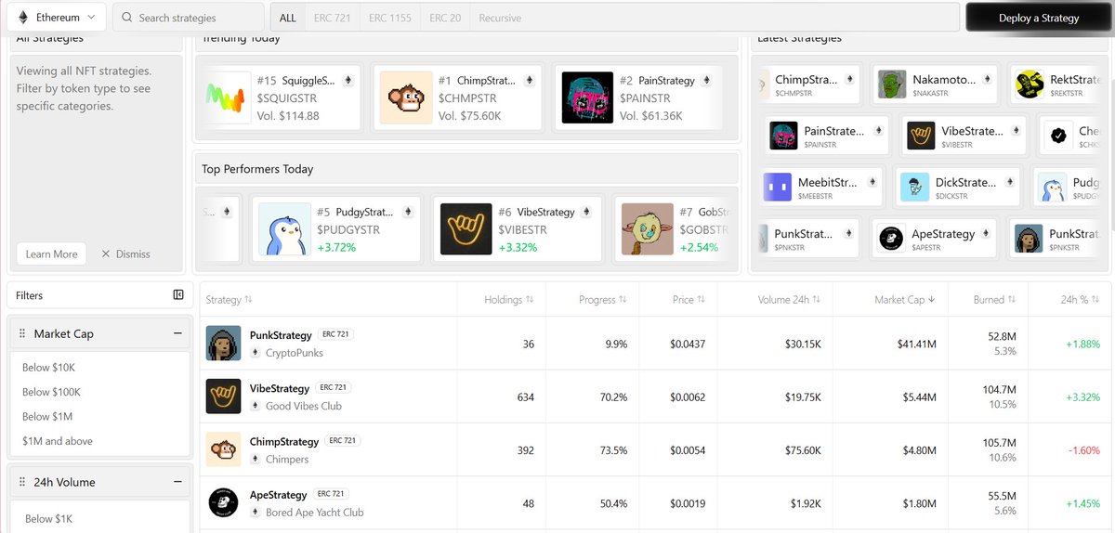Image resolution: width=1115 pixels, height=533 pixels.
Task: Open the ChimpStrategy monkey thumbnail in Trending
Action: pos(406,97)
